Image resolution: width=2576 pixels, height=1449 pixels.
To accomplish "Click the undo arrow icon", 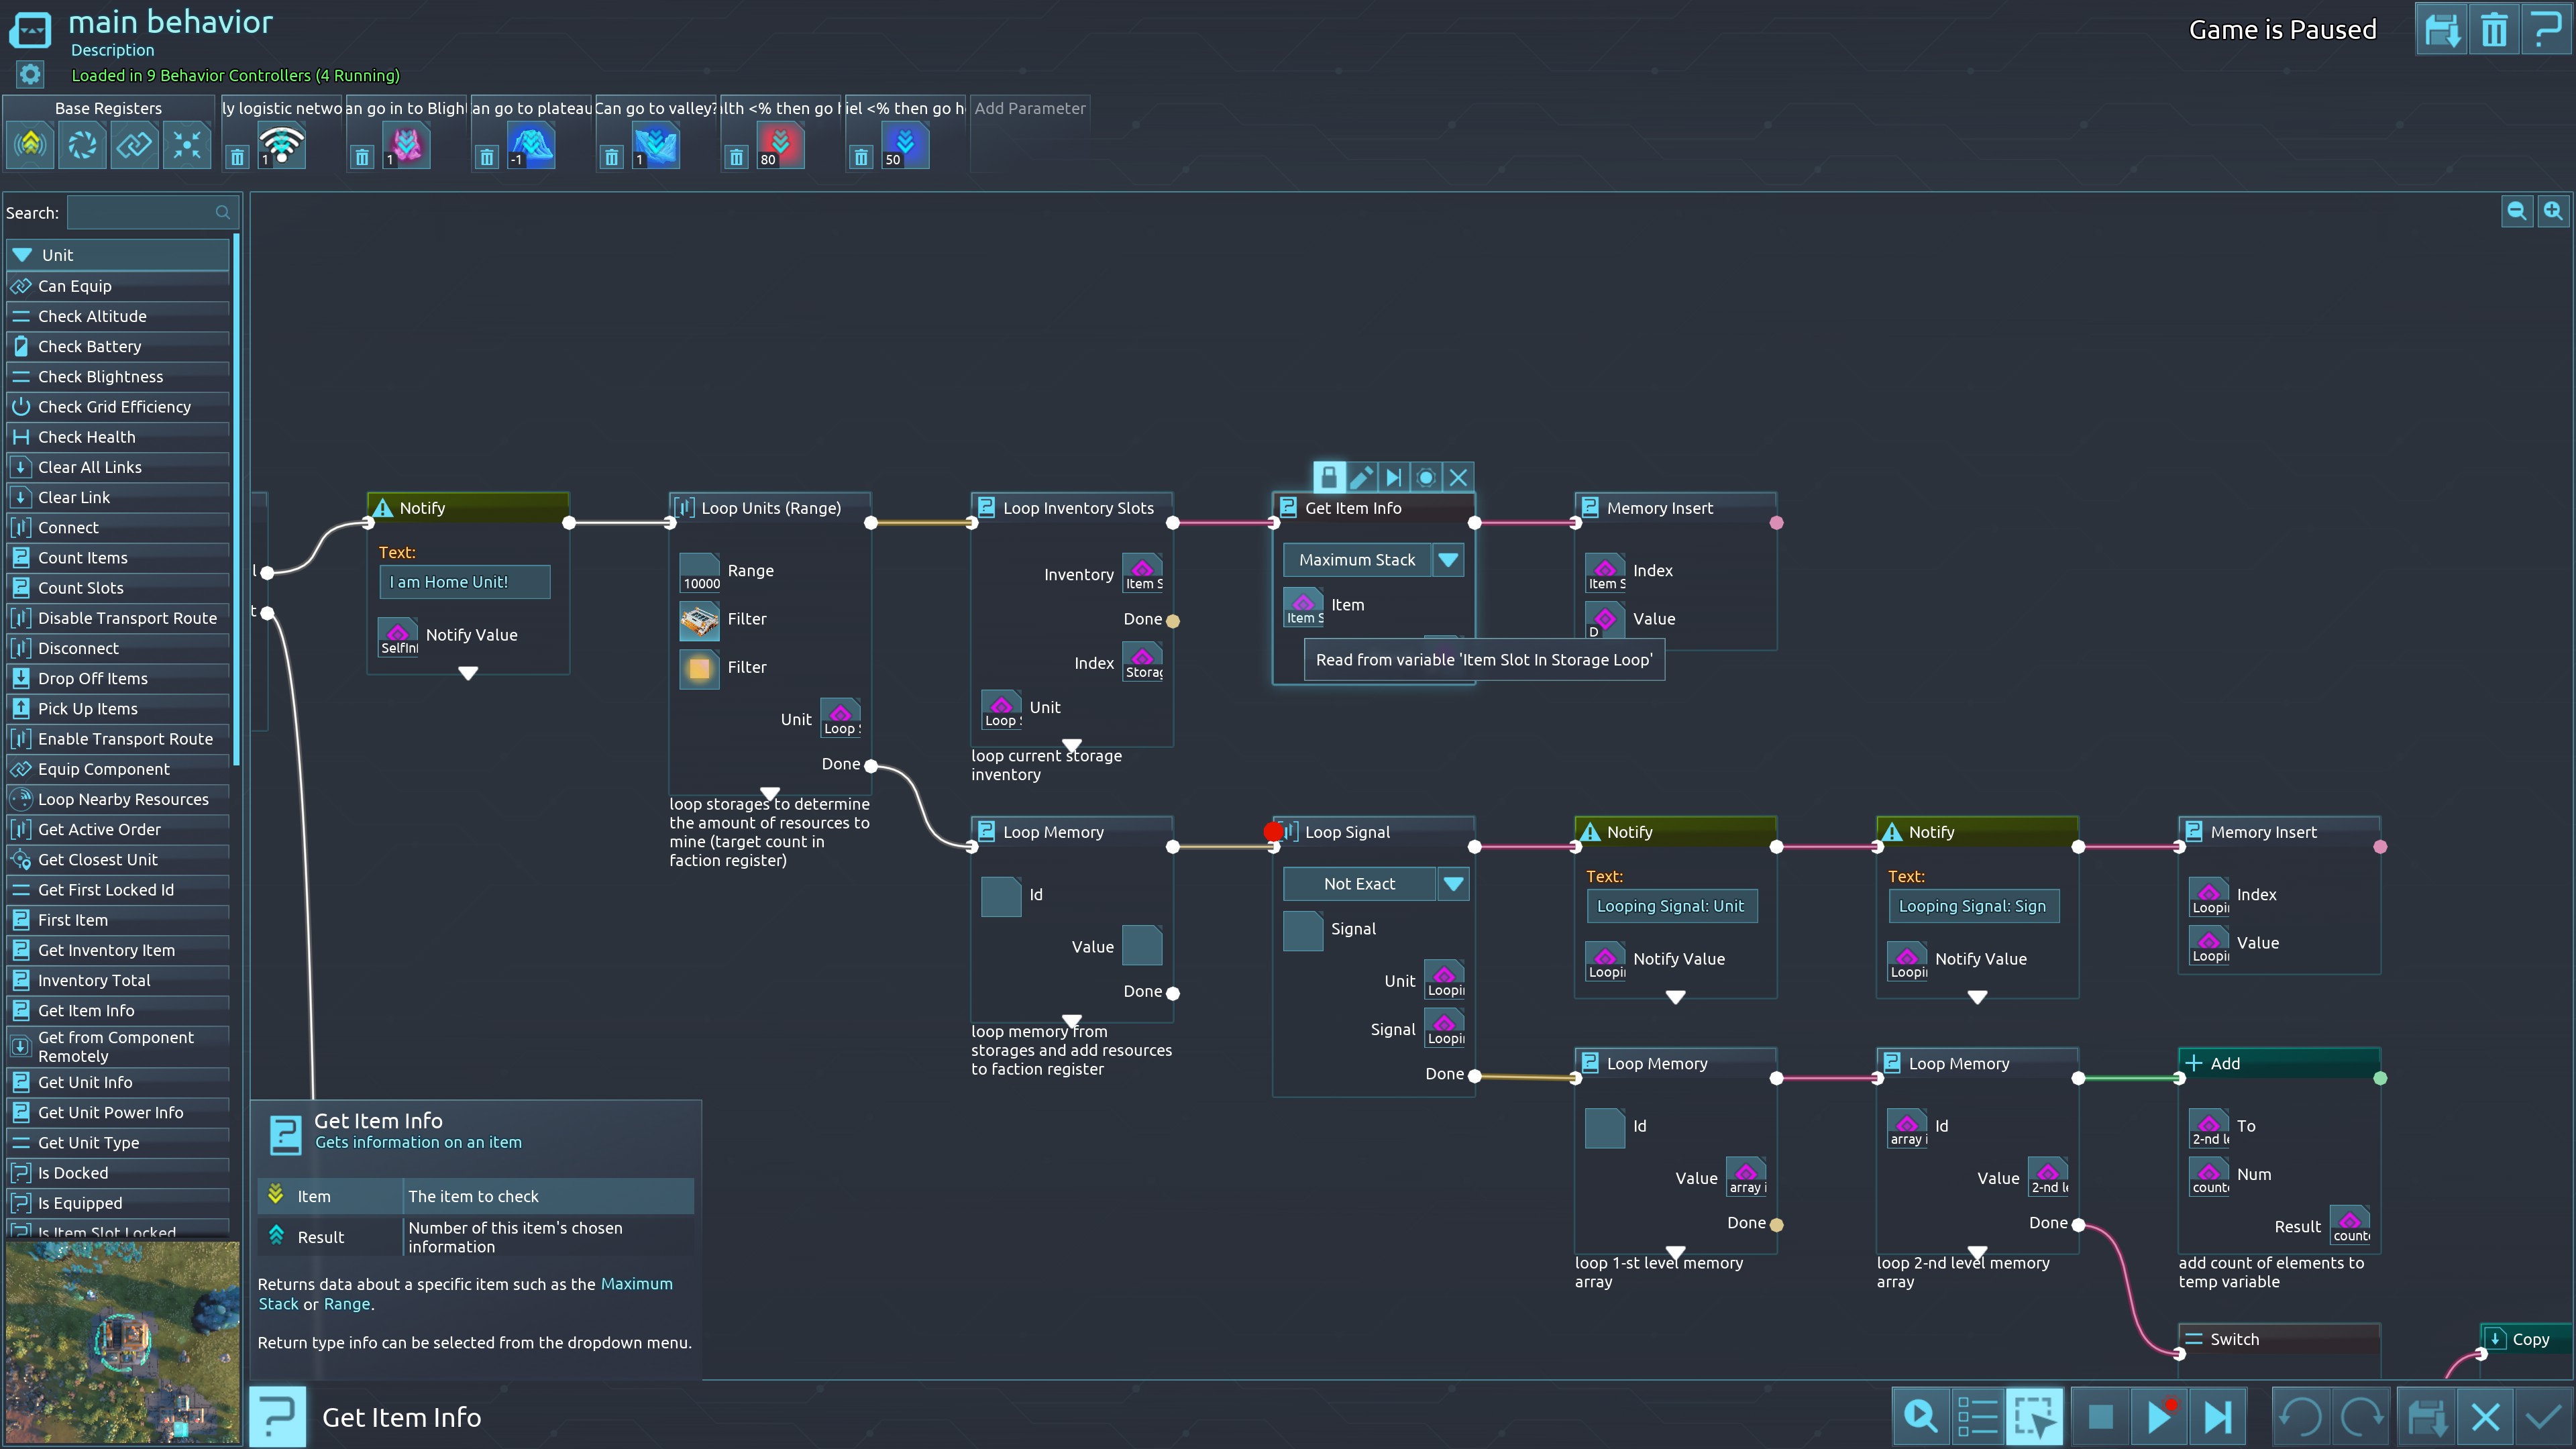I will coord(2300,1416).
